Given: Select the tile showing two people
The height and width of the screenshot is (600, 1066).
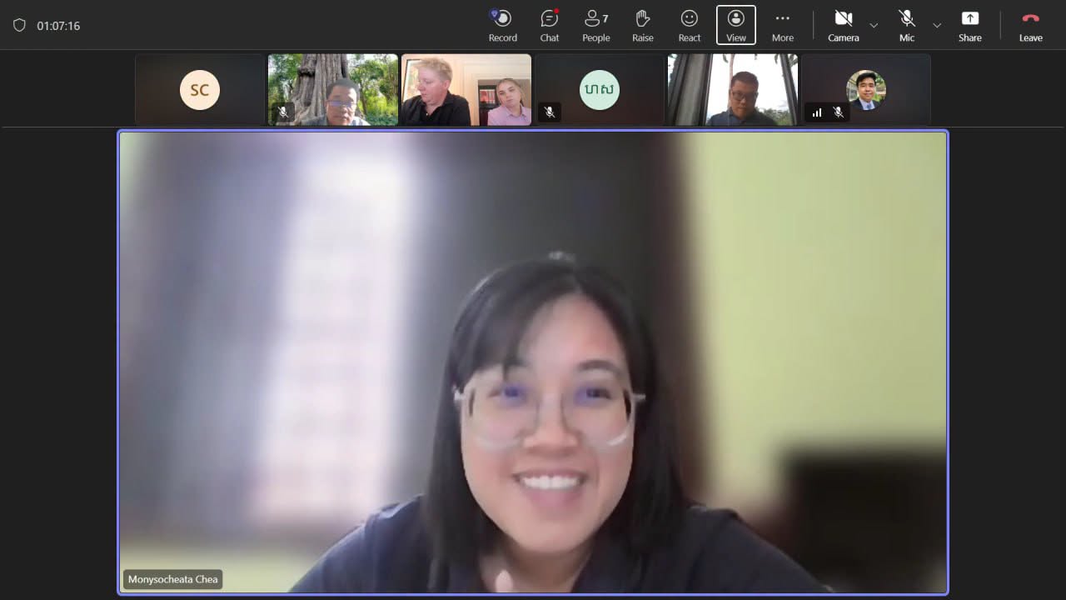Looking at the screenshot, I should pos(466,90).
